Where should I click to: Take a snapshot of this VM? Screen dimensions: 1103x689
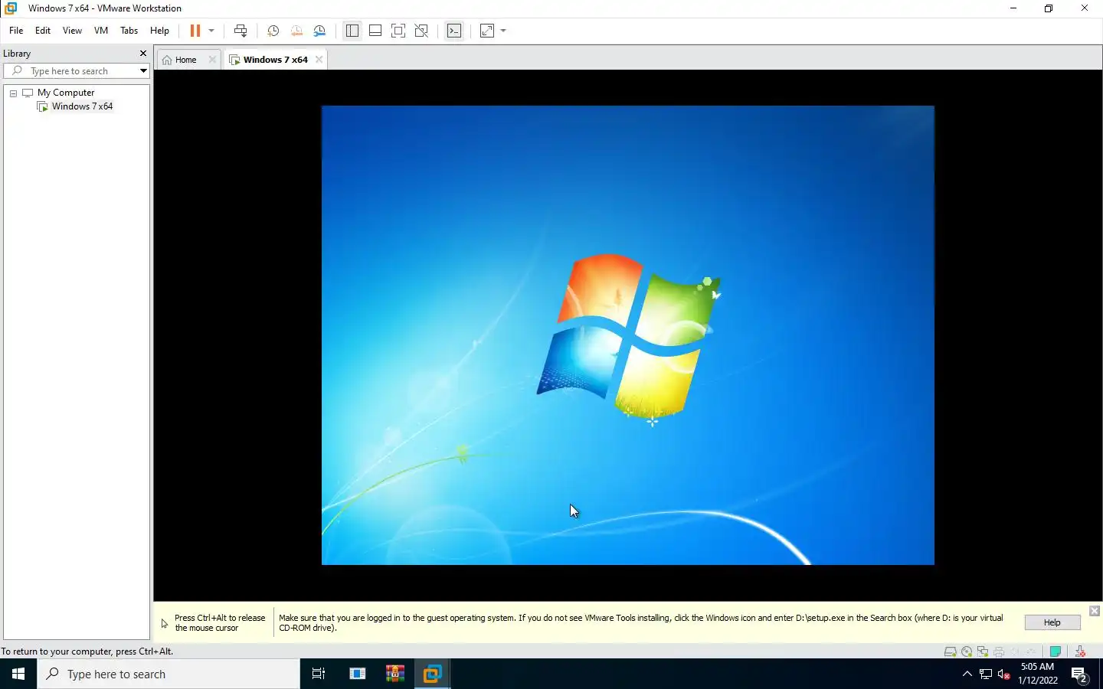click(273, 31)
